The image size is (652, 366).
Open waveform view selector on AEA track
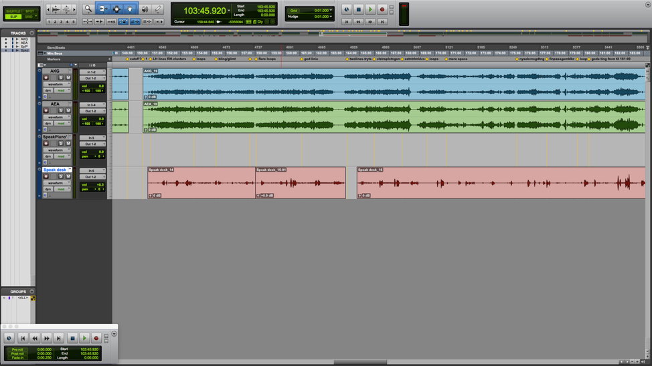click(57, 117)
